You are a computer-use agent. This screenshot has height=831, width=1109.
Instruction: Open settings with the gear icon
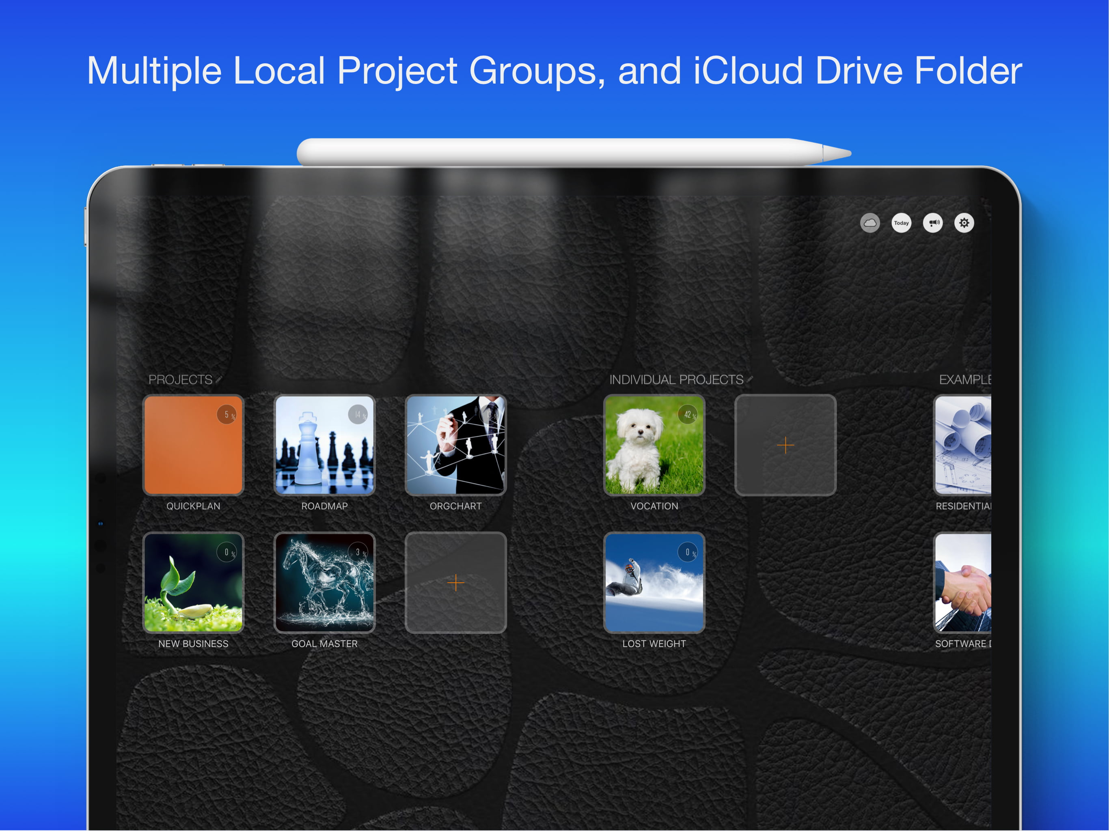pos(964,223)
